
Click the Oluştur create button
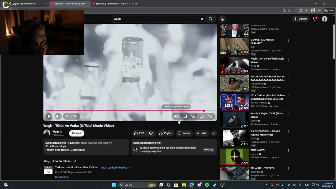click(x=300, y=19)
